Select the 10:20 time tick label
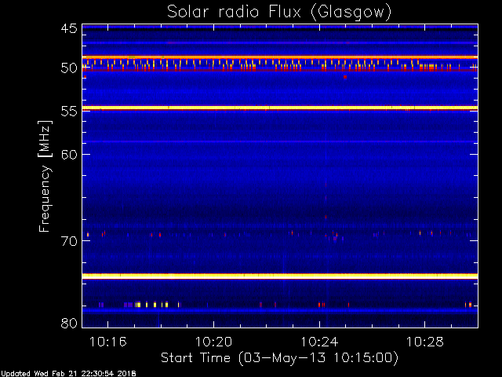This screenshot has width=502, height=377. 213,342
